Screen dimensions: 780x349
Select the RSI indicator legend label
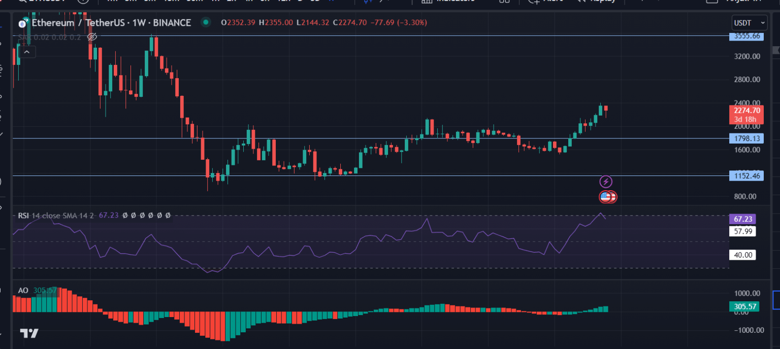point(23,216)
